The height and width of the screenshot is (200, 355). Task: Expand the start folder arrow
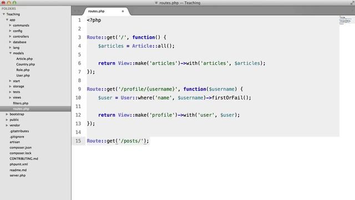click(10, 81)
